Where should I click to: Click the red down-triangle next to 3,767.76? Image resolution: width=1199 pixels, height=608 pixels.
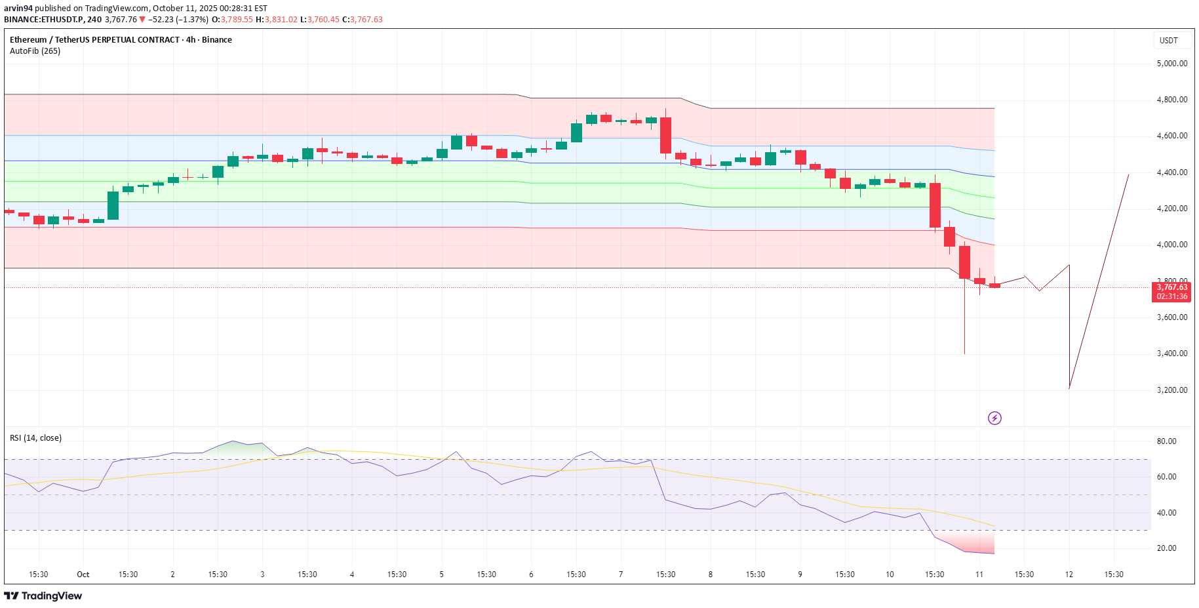point(142,20)
